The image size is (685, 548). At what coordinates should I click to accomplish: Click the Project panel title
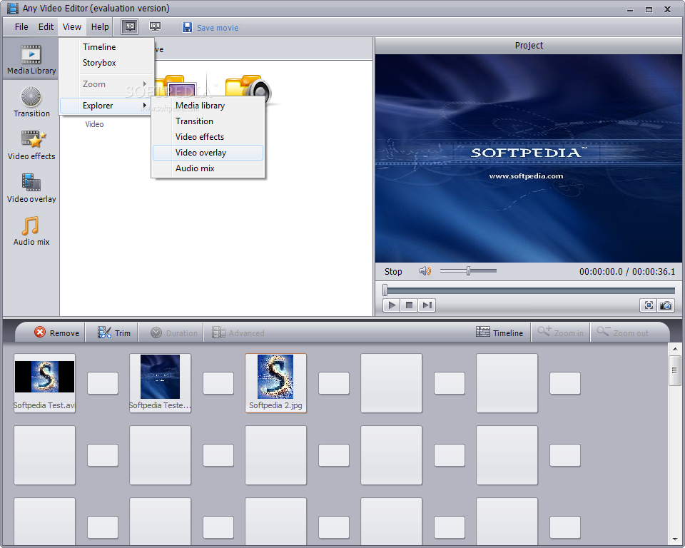(529, 46)
